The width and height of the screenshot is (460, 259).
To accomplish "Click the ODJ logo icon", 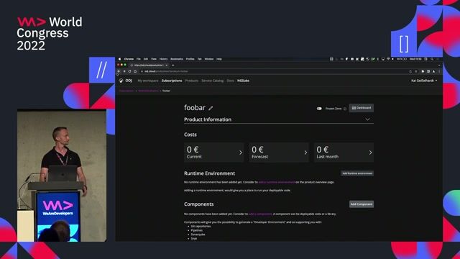I will 121,81.
